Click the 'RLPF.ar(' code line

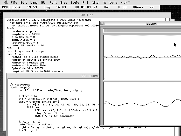point(33,108)
